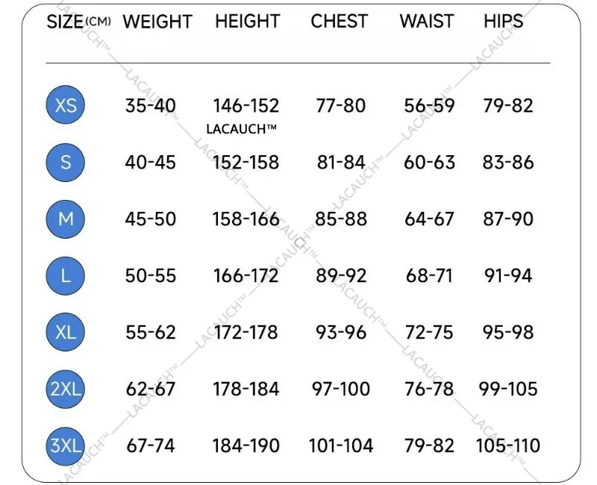
Task: Click the SIZE (CM) column header
Action: point(78,22)
